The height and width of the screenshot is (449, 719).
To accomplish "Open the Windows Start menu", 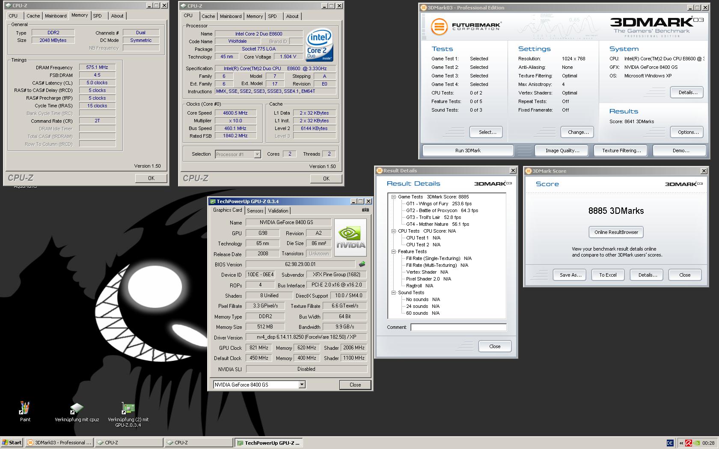I will tap(12, 443).
